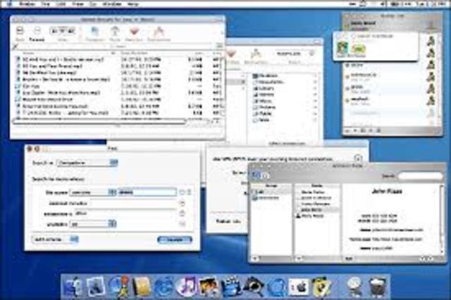This screenshot has width=451, height=300.
Task: Click horizontal scrollbar in search results window
Action: click(99, 122)
